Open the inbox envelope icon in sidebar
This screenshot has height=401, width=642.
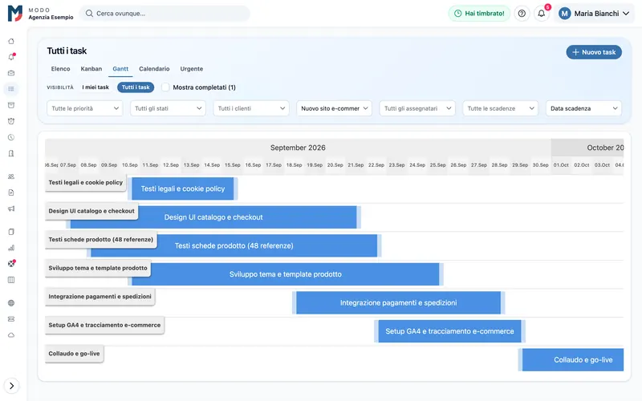pyautogui.click(x=11, y=73)
